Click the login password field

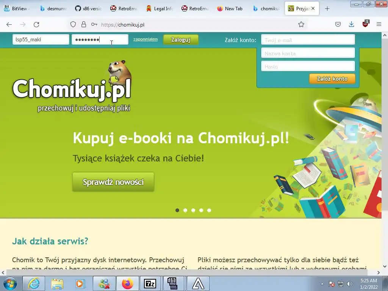(100, 39)
